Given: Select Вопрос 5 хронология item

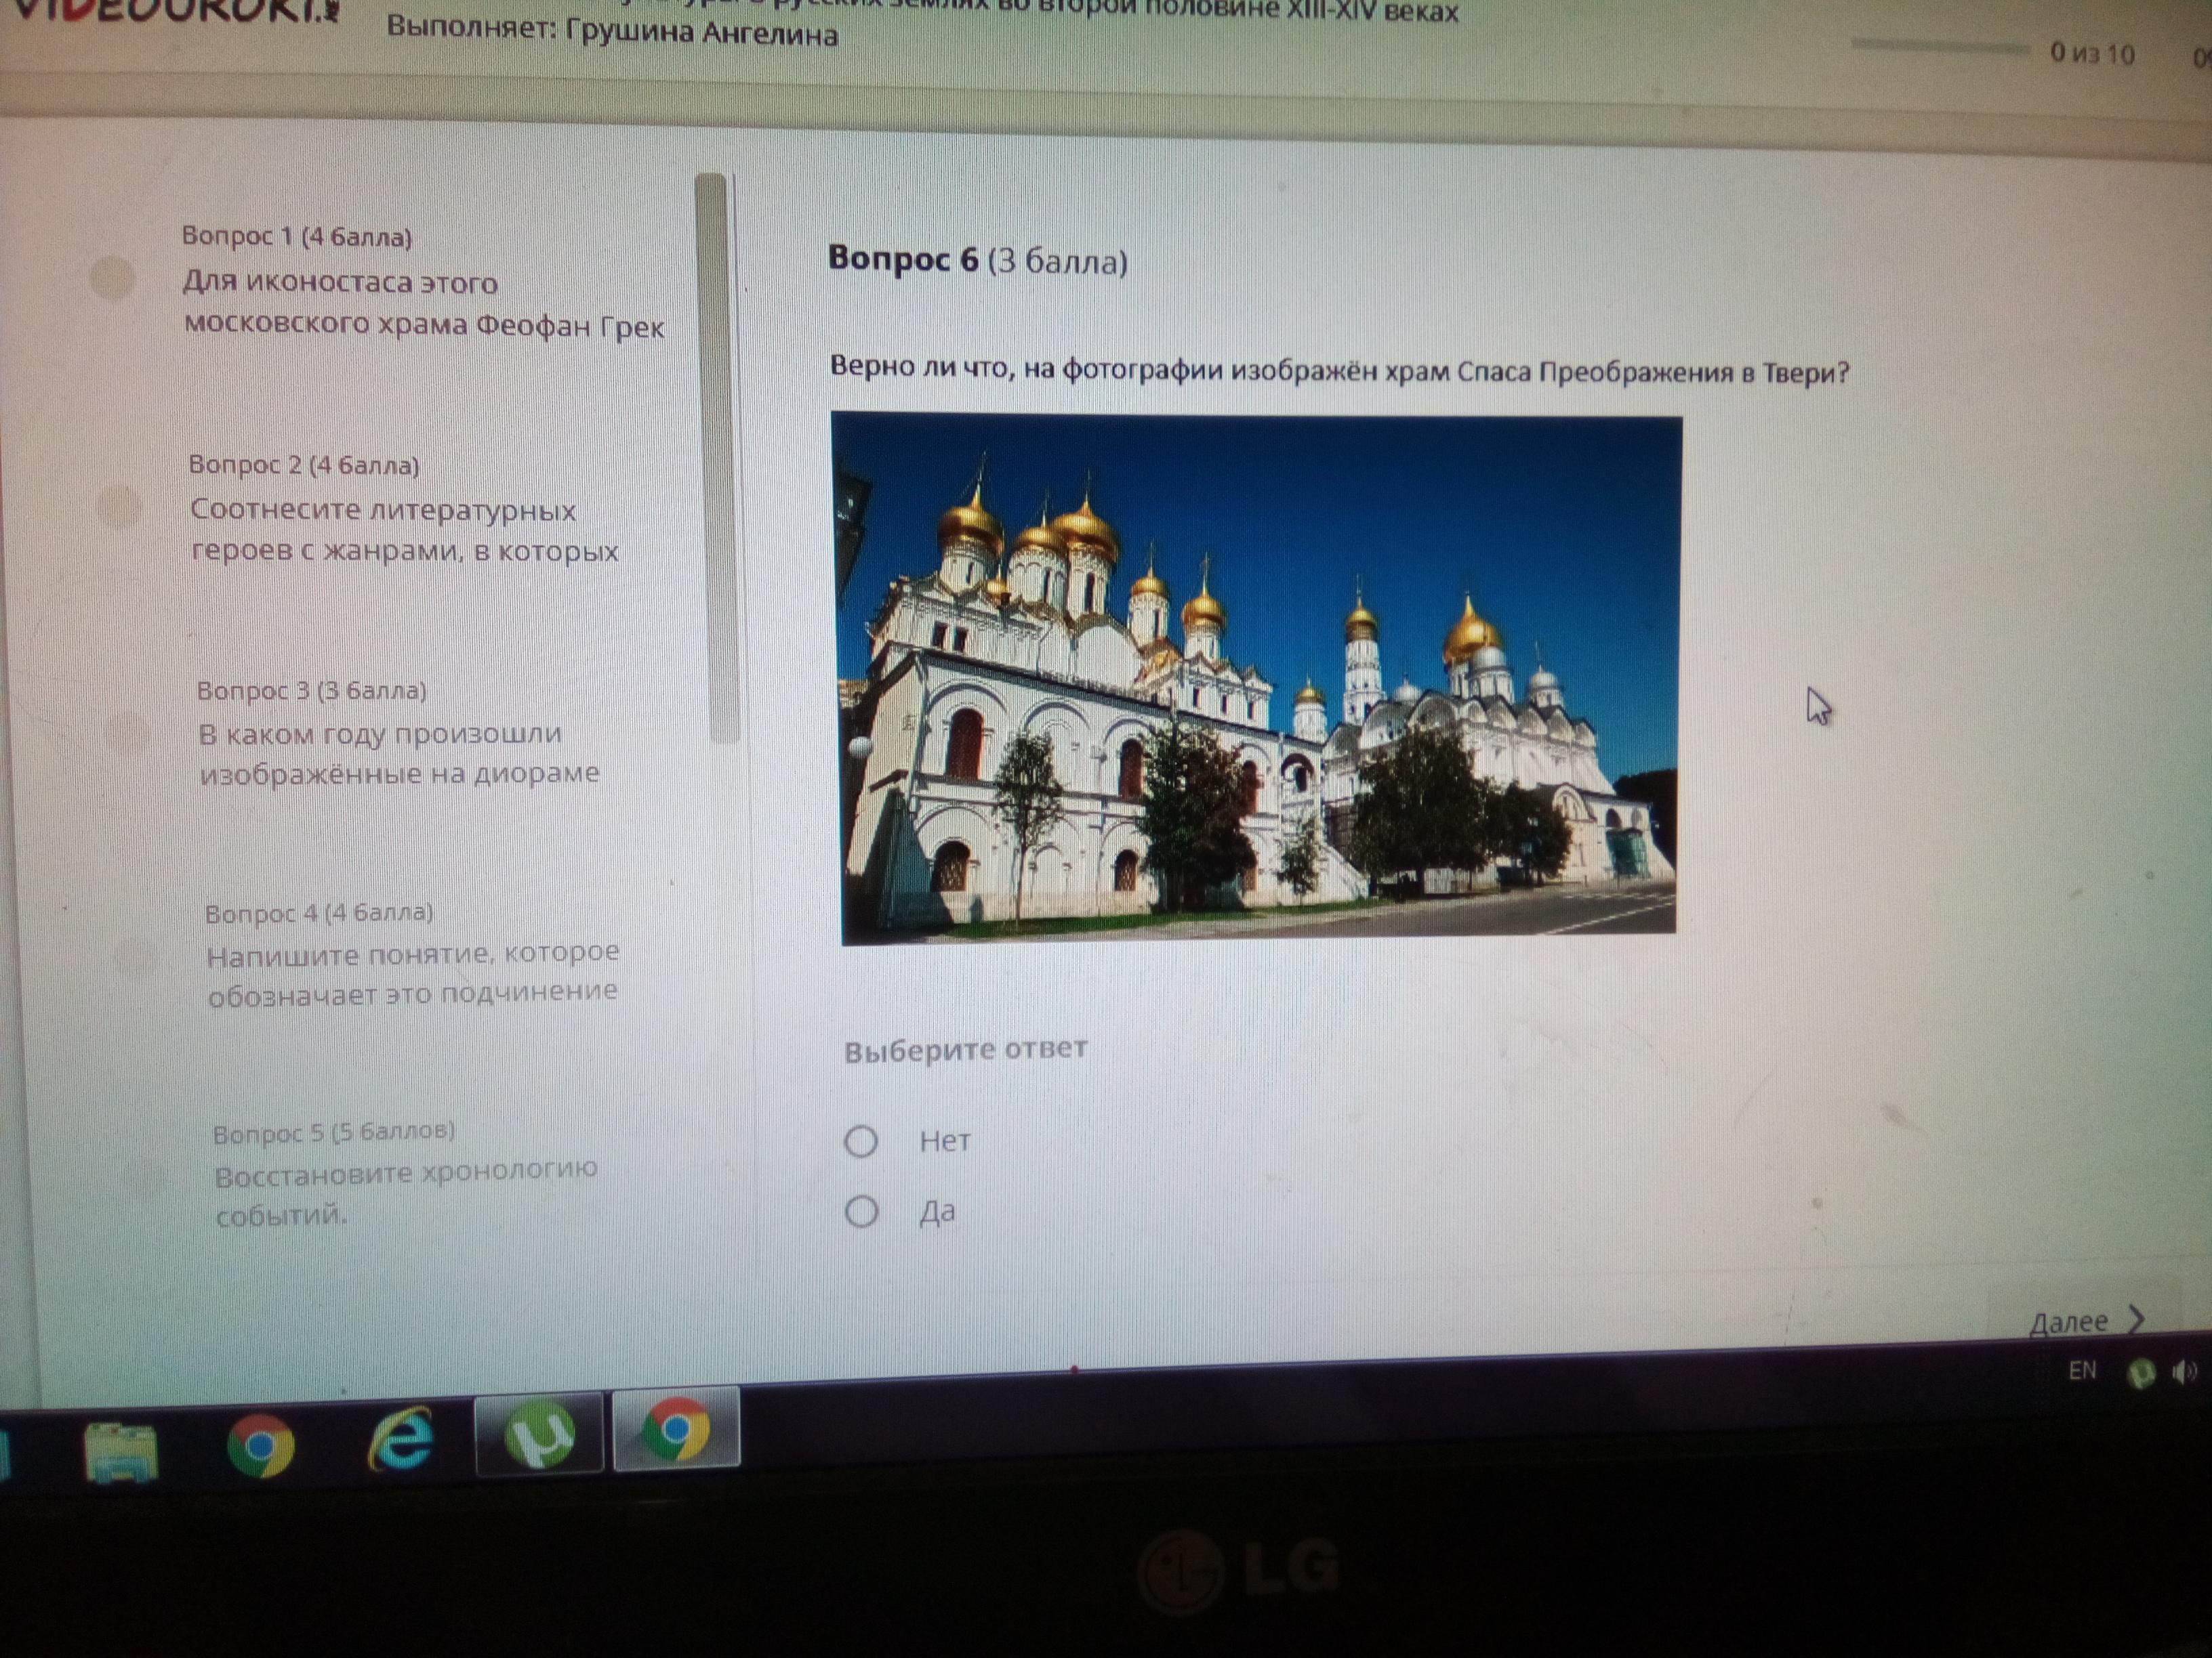Looking at the screenshot, I should click(405, 1172).
